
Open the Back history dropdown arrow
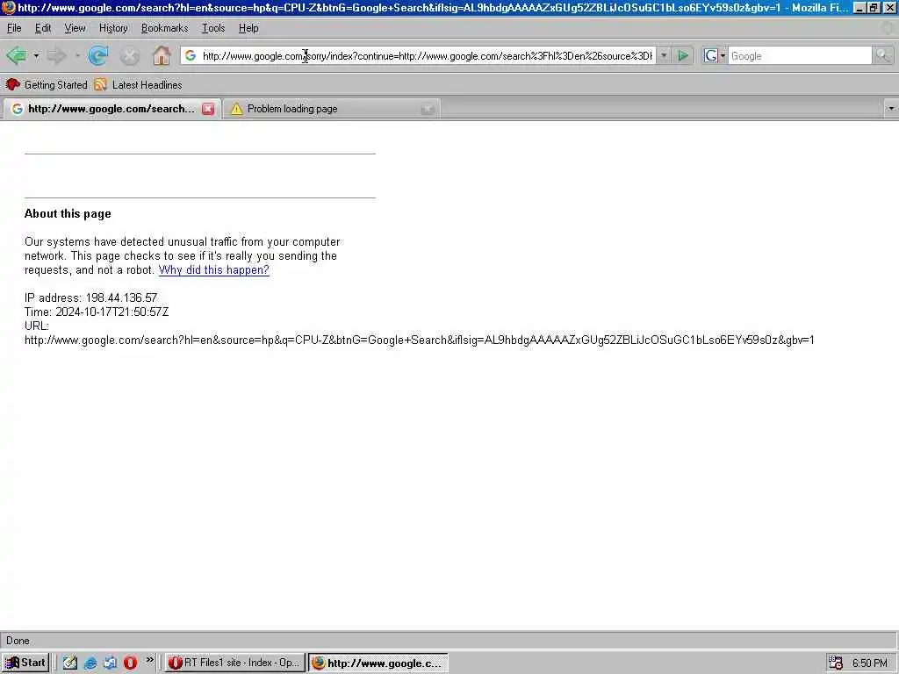(x=36, y=55)
